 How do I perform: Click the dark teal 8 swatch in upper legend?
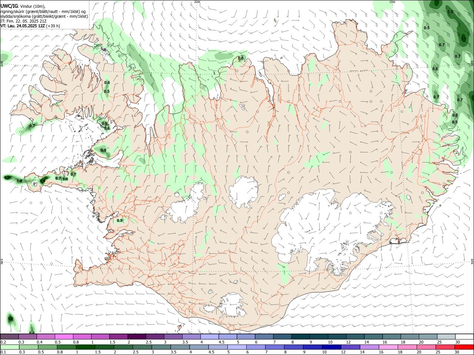click(301, 337)
